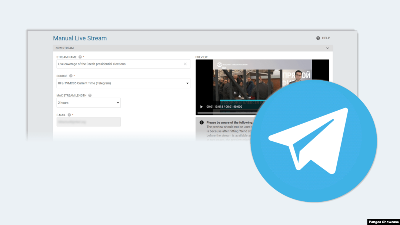Click the help icon next to Source
Viewport: 400px width, 225px height.
(71, 76)
